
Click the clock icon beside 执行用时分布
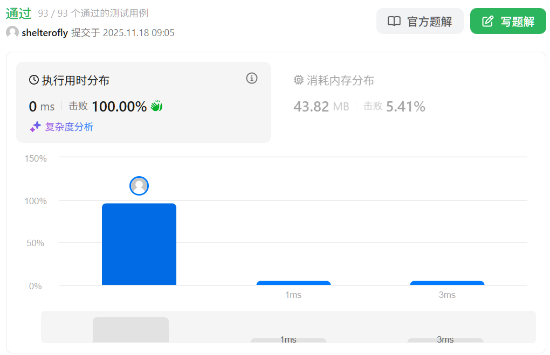[34, 80]
